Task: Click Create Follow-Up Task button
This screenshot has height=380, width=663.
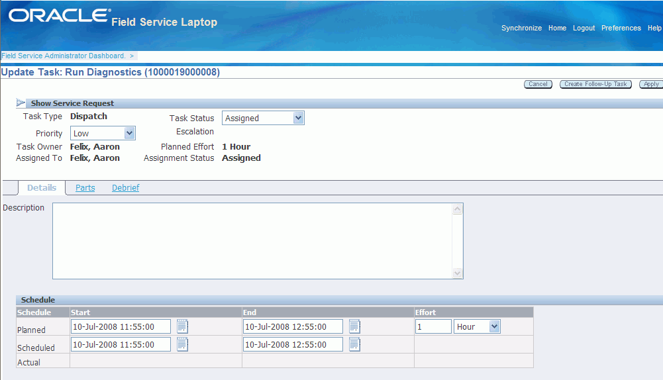Action: click(595, 84)
